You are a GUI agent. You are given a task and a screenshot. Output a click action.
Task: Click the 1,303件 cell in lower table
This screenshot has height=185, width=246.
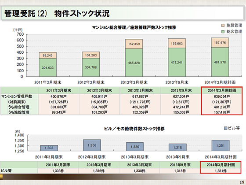click(x=58, y=171)
